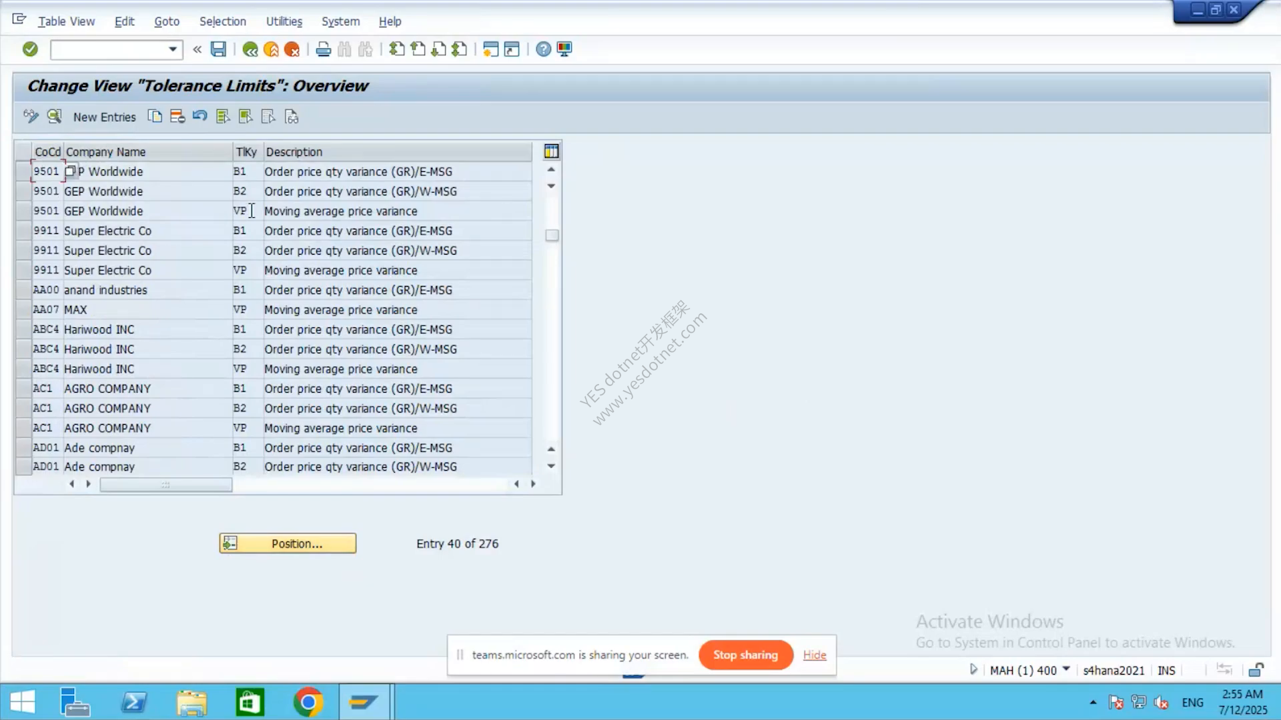Select row selector for AC1 VP entry
Screen dimensions: 1281x720
(23, 428)
